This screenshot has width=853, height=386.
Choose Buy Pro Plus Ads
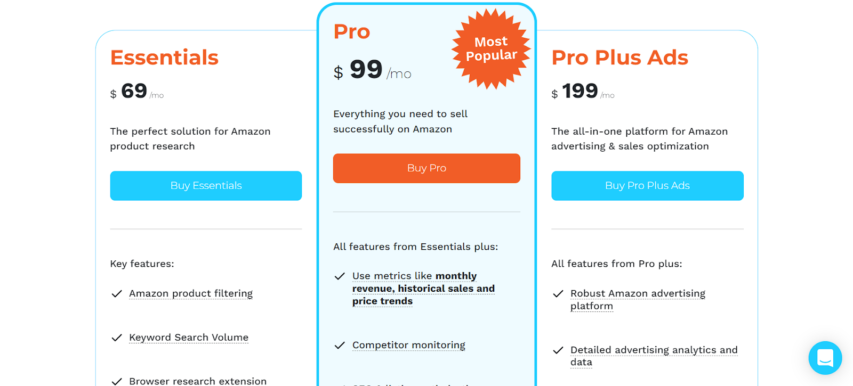point(647,186)
